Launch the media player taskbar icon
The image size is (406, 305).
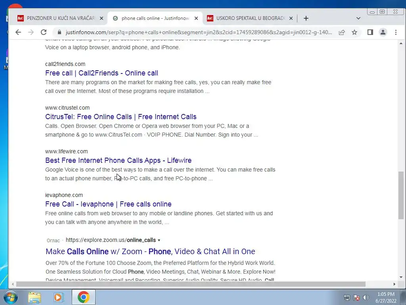click(59, 297)
